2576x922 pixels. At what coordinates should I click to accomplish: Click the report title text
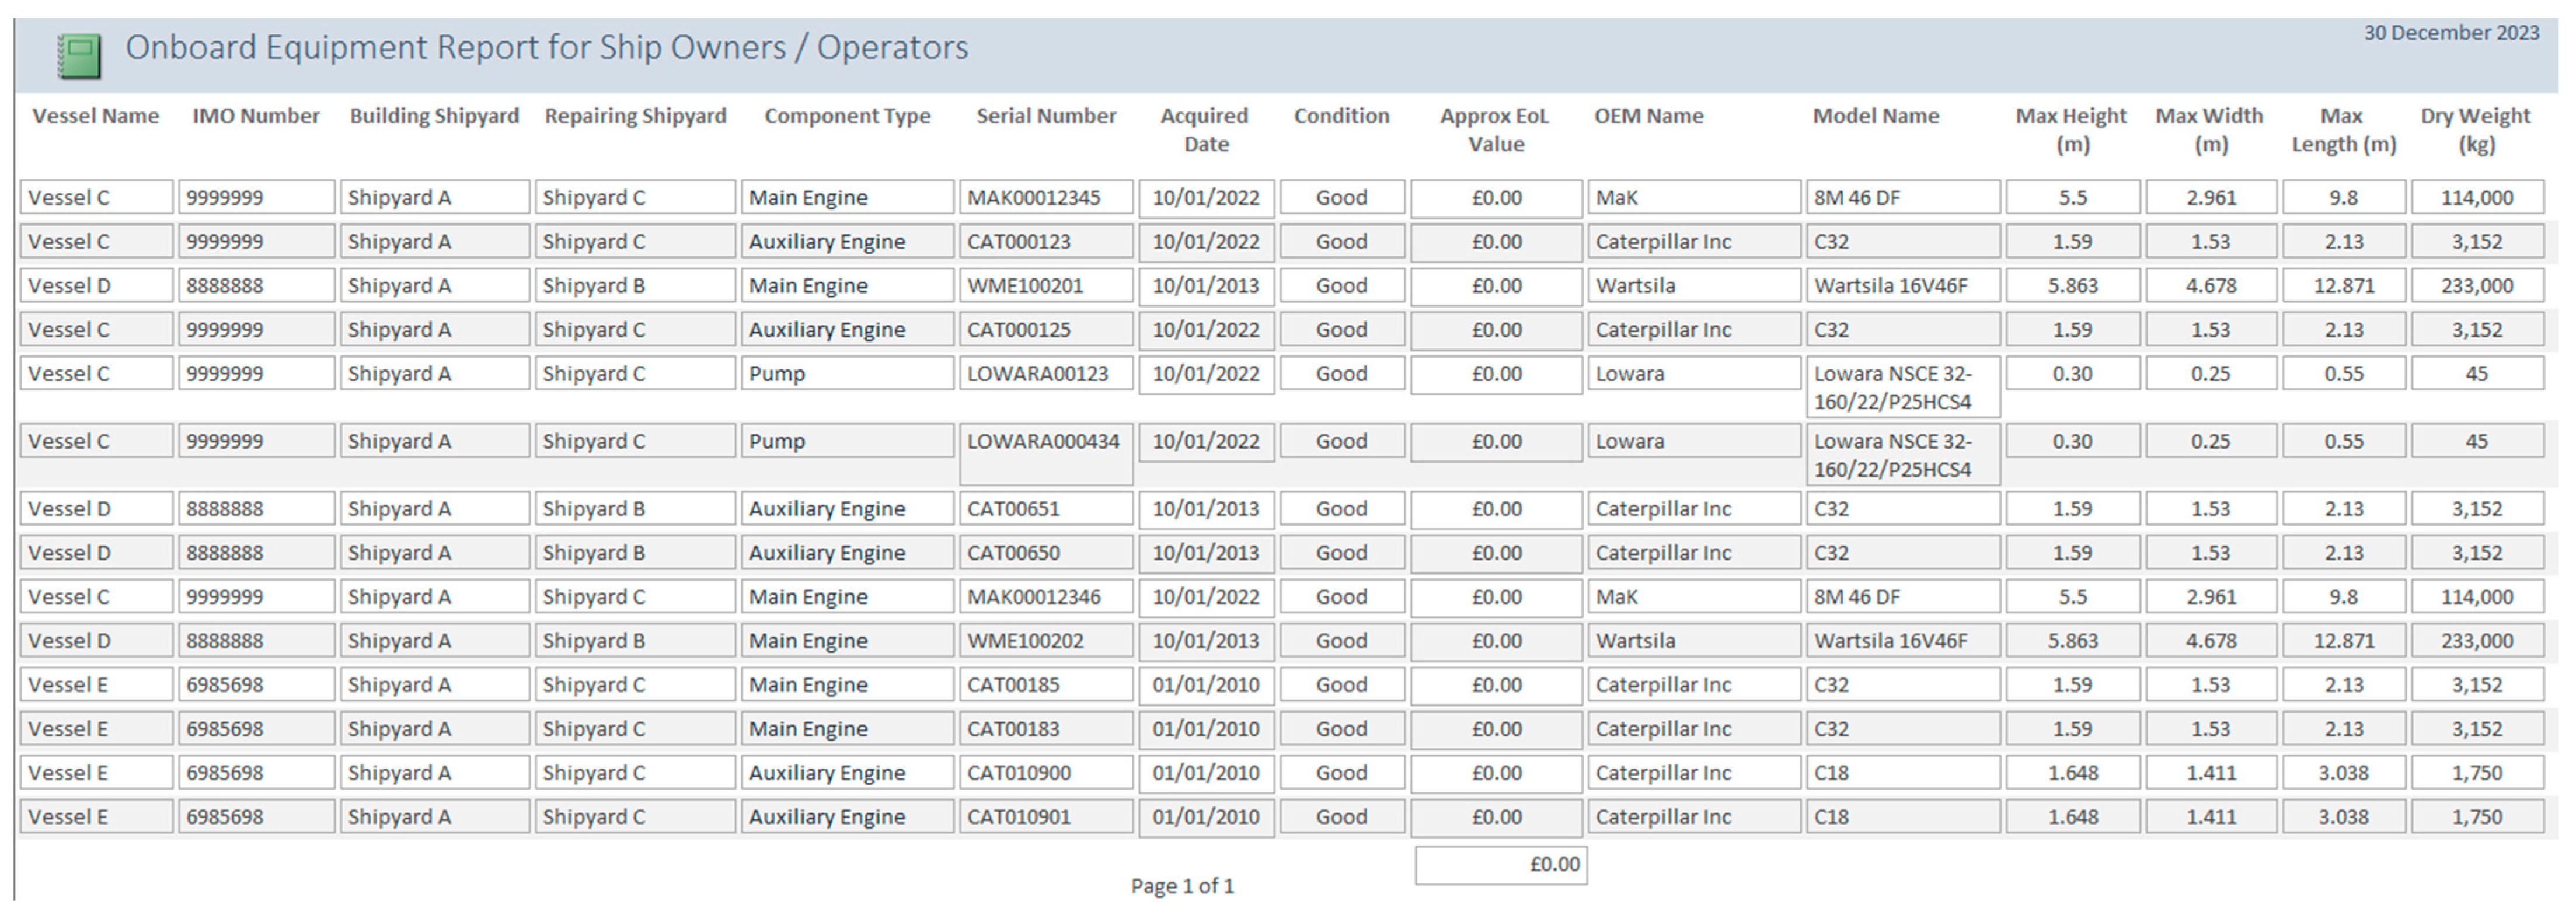(x=546, y=48)
